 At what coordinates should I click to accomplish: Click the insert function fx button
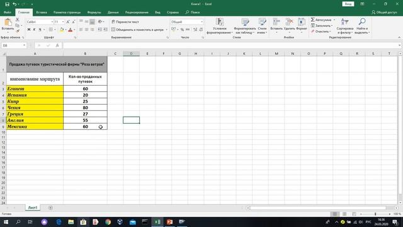57,45
